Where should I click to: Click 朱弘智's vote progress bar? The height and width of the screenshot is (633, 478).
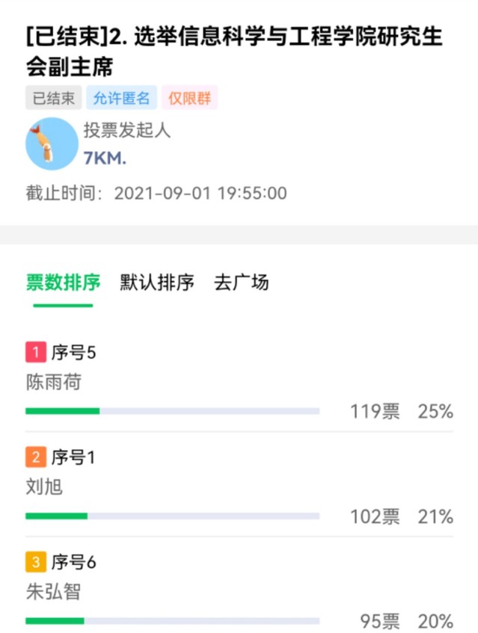coord(172,621)
